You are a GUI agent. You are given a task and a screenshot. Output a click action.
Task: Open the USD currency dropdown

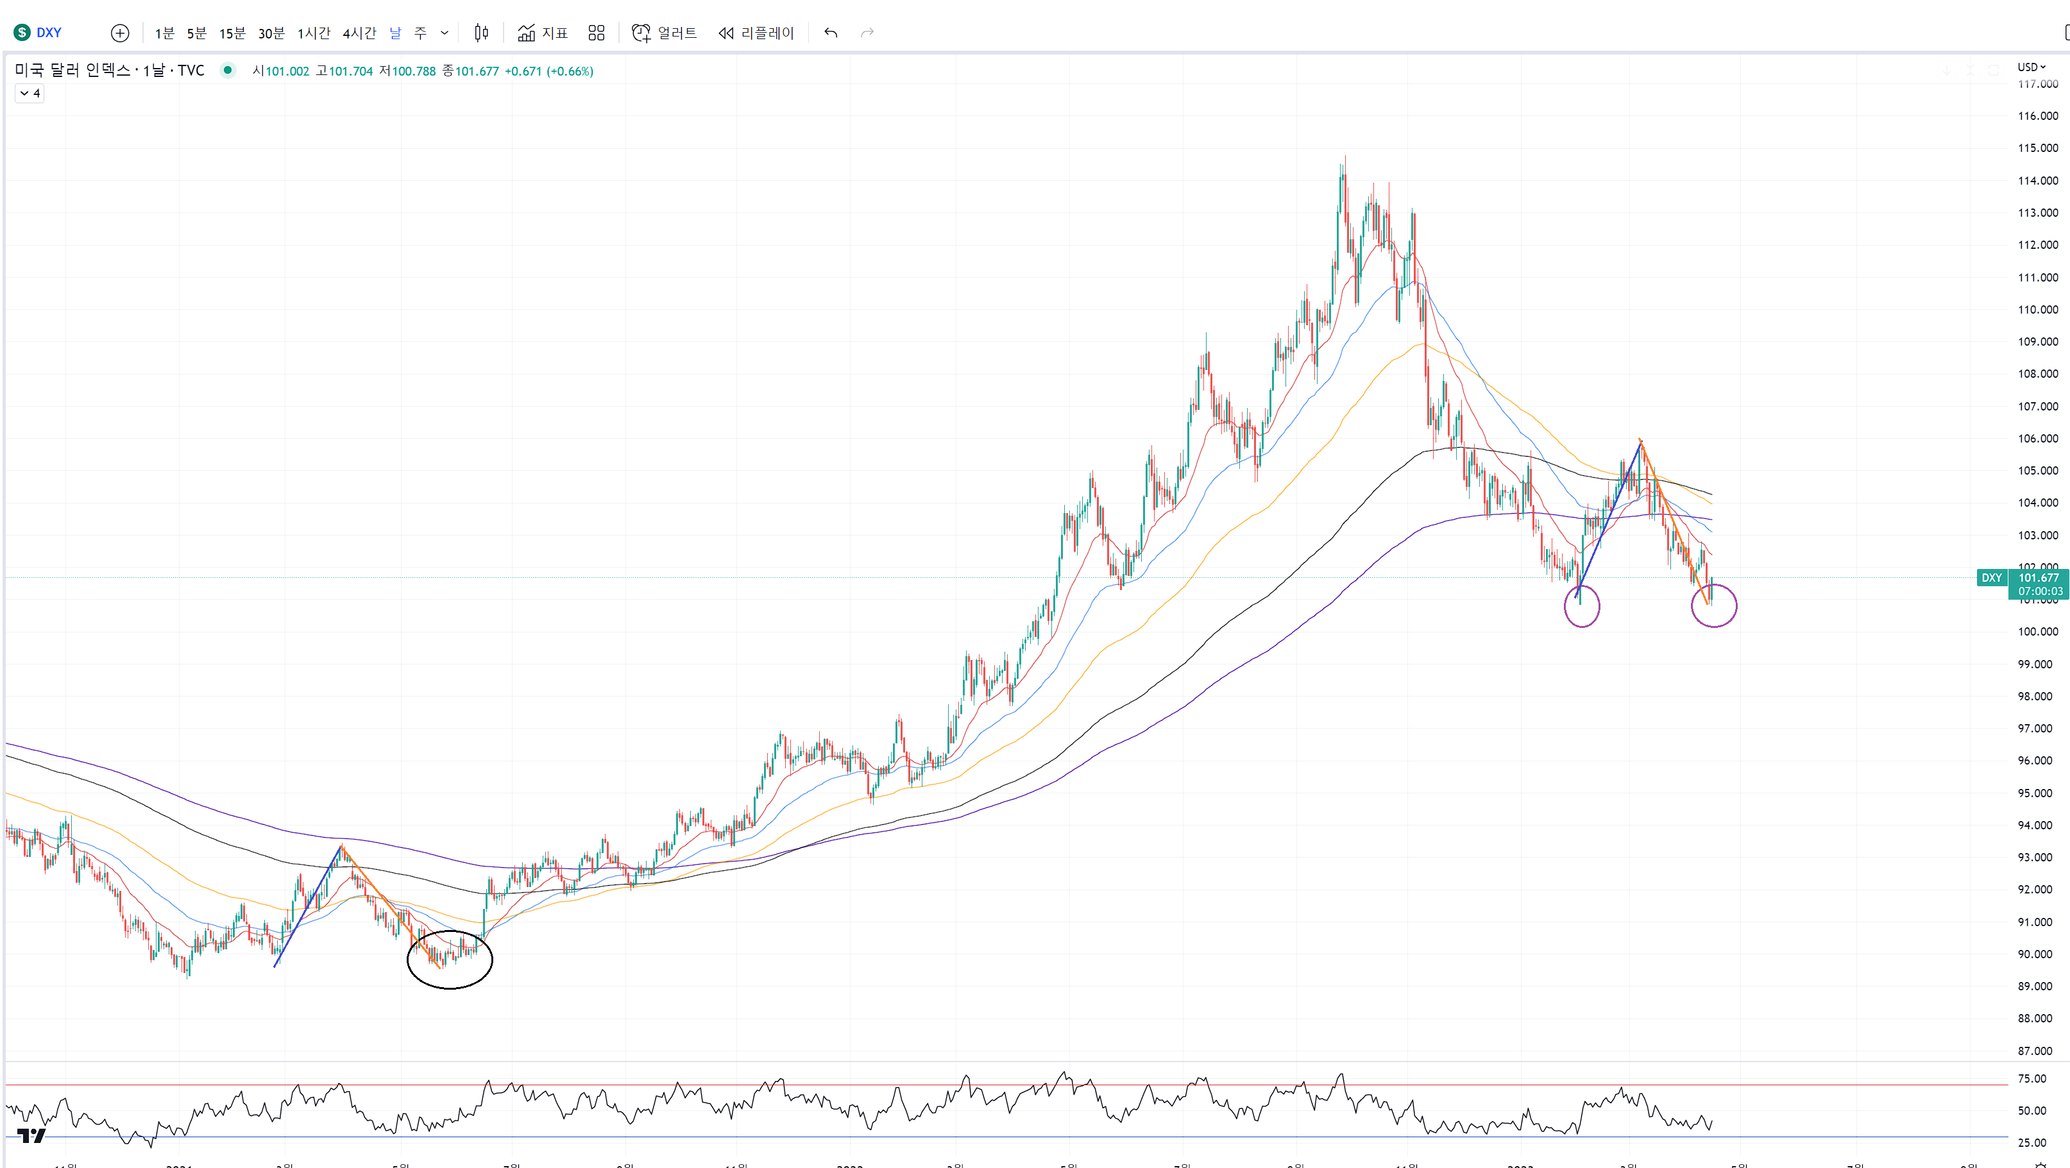point(2031,67)
